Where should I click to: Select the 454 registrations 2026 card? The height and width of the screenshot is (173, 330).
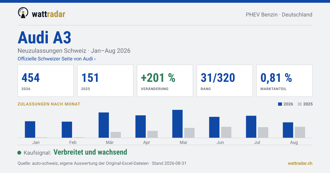(x=45, y=81)
